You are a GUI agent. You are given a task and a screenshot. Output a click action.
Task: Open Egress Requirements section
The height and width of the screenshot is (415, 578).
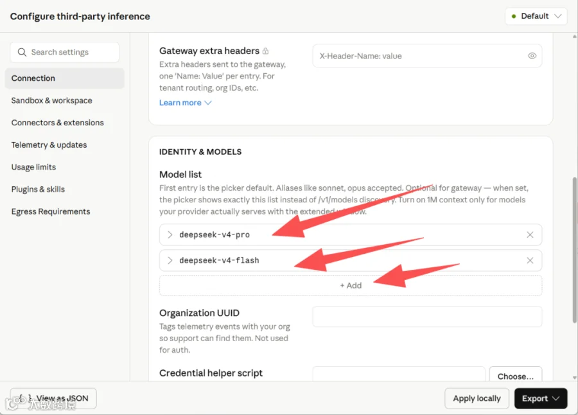51,211
